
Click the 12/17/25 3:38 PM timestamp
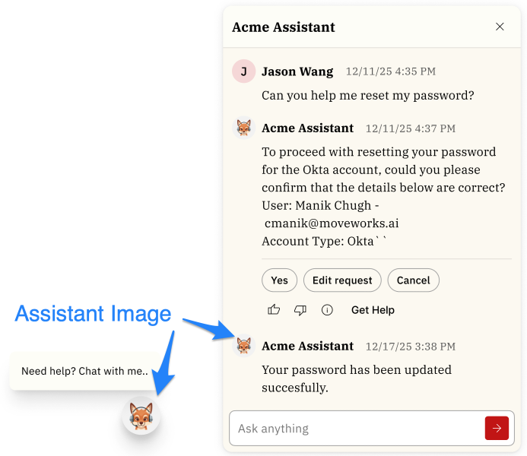(x=411, y=347)
